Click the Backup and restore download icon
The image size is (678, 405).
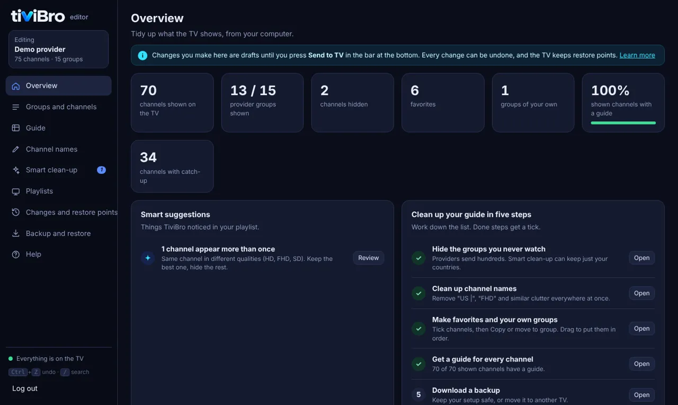[x=16, y=234]
